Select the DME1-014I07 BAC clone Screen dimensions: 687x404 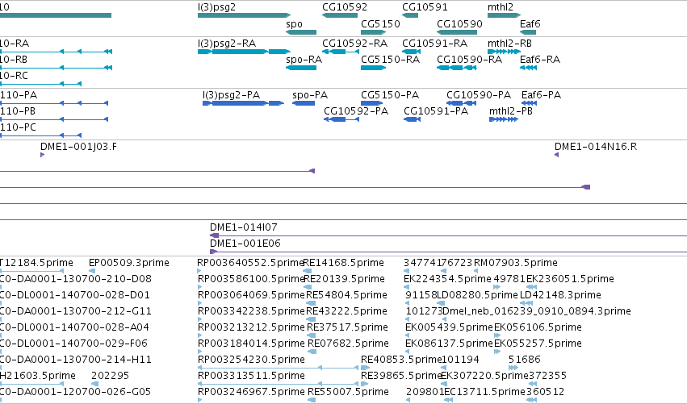click(243, 227)
